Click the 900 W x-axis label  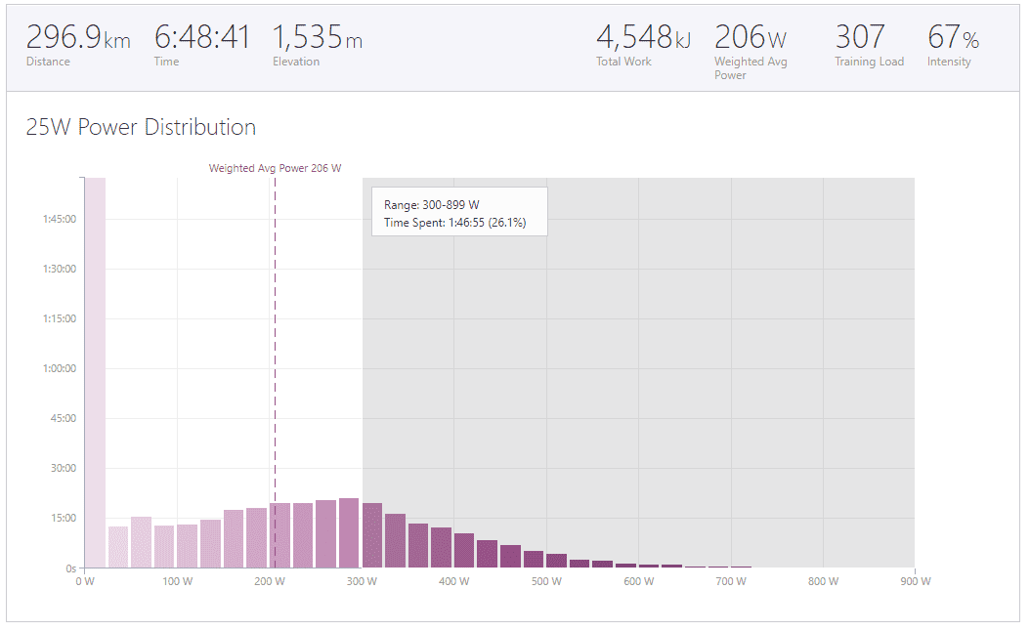[x=914, y=581]
